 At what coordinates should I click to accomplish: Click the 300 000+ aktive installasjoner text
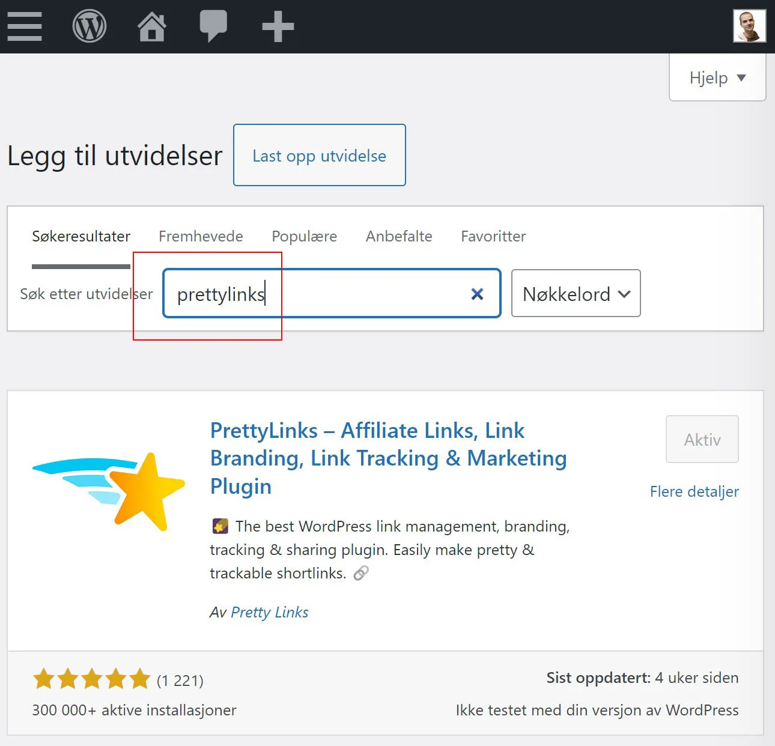pyautogui.click(x=134, y=710)
